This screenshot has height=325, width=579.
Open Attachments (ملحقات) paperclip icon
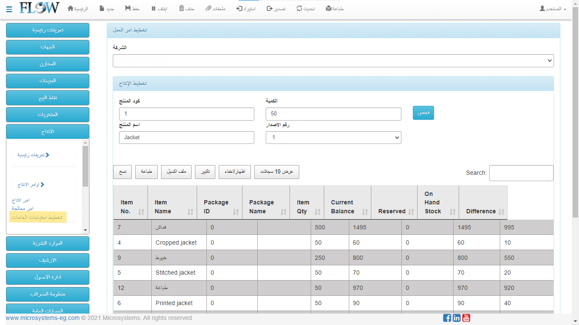click(x=208, y=8)
